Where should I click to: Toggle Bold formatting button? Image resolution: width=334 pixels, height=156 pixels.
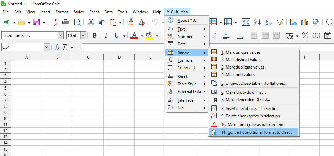[95, 36]
